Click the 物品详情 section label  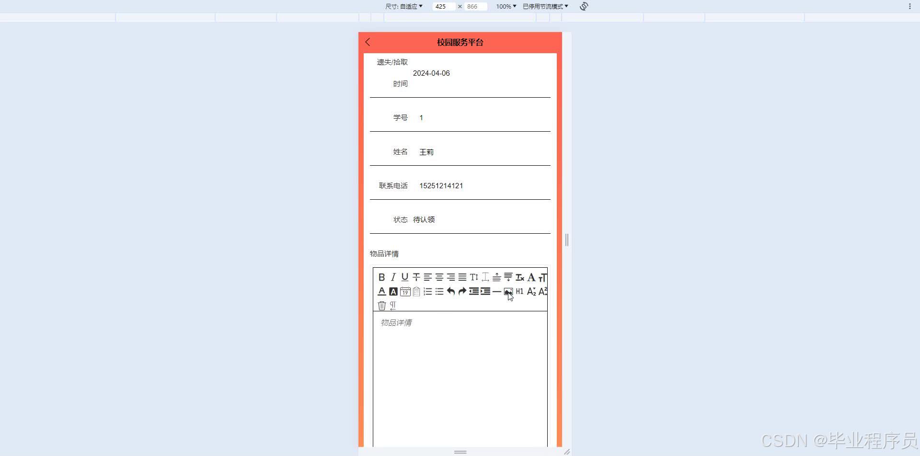coord(384,254)
